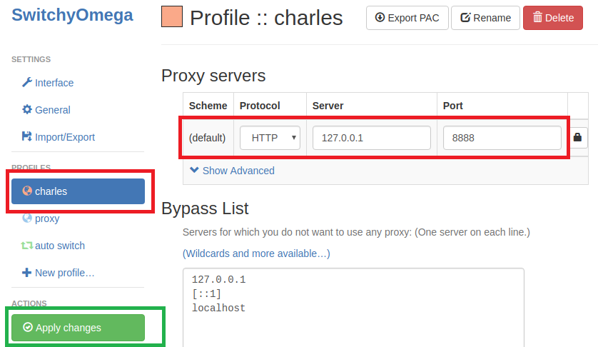Click the Rename button

(x=485, y=18)
